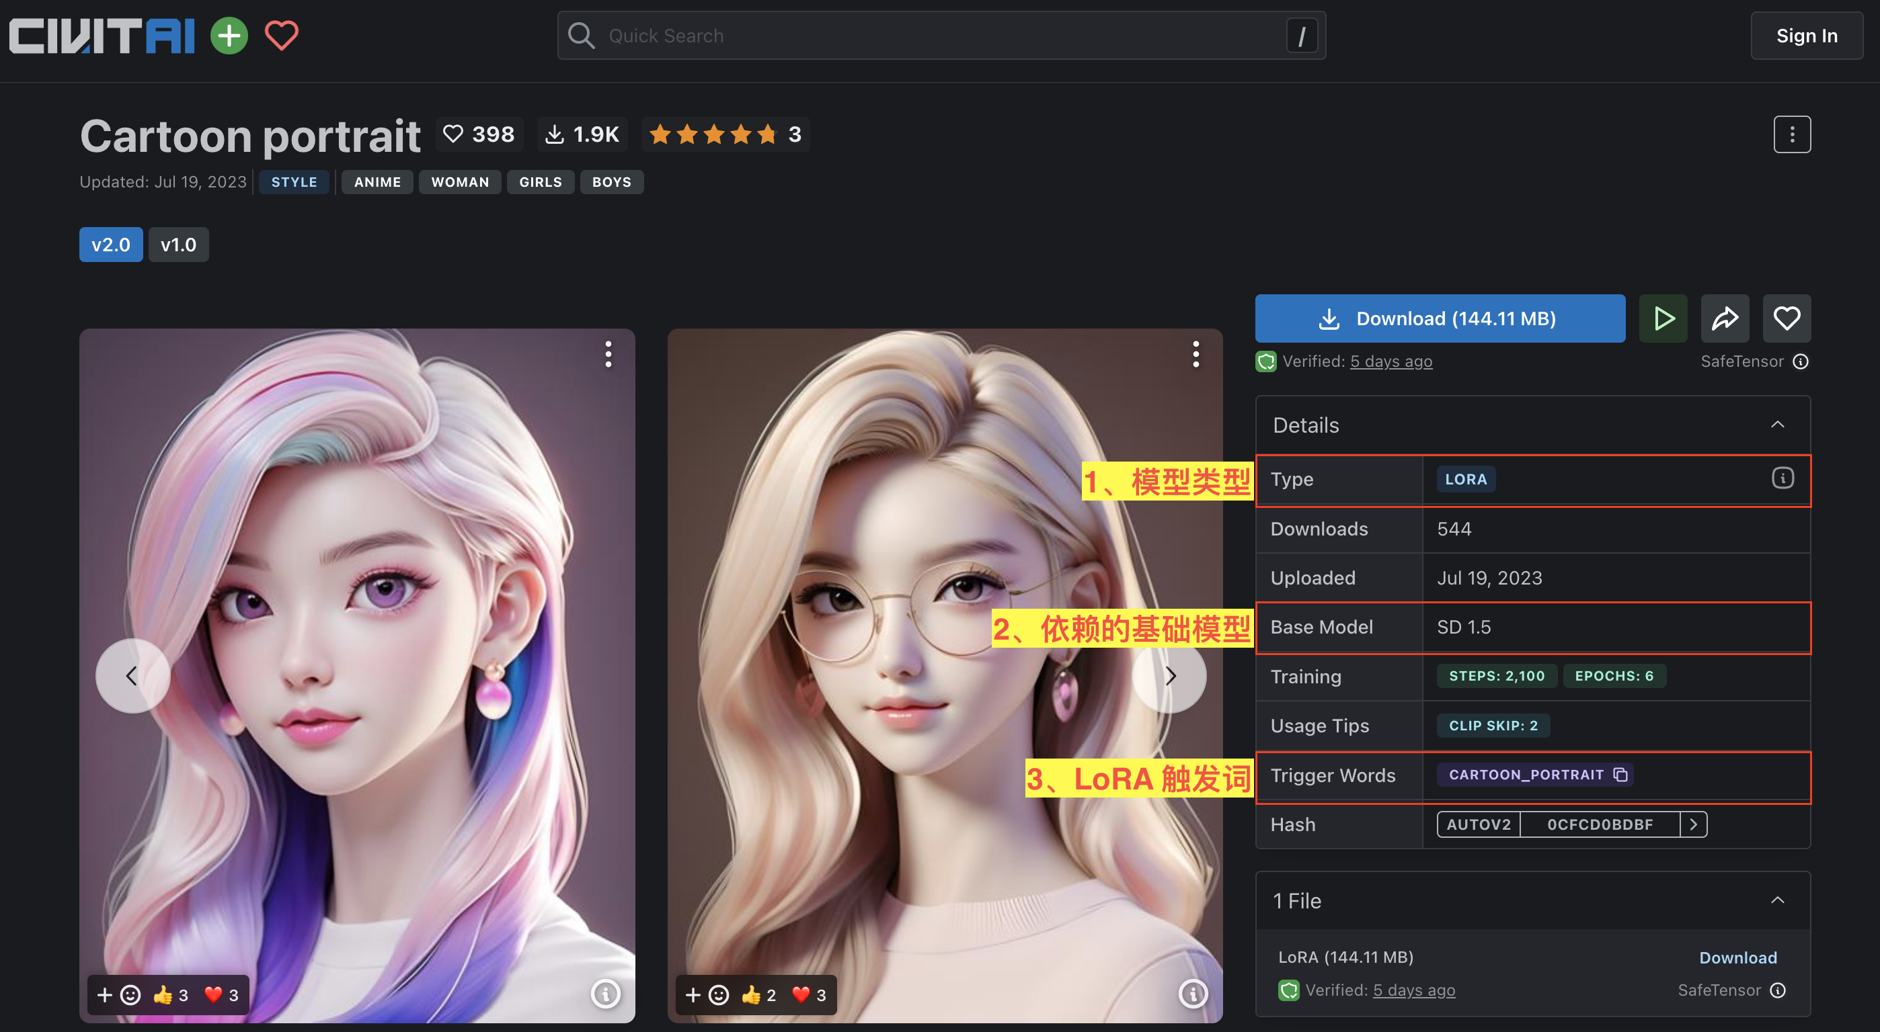1880x1032 pixels.
Task: Switch to version v1.0 tab
Action: pyautogui.click(x=178, y=245)
